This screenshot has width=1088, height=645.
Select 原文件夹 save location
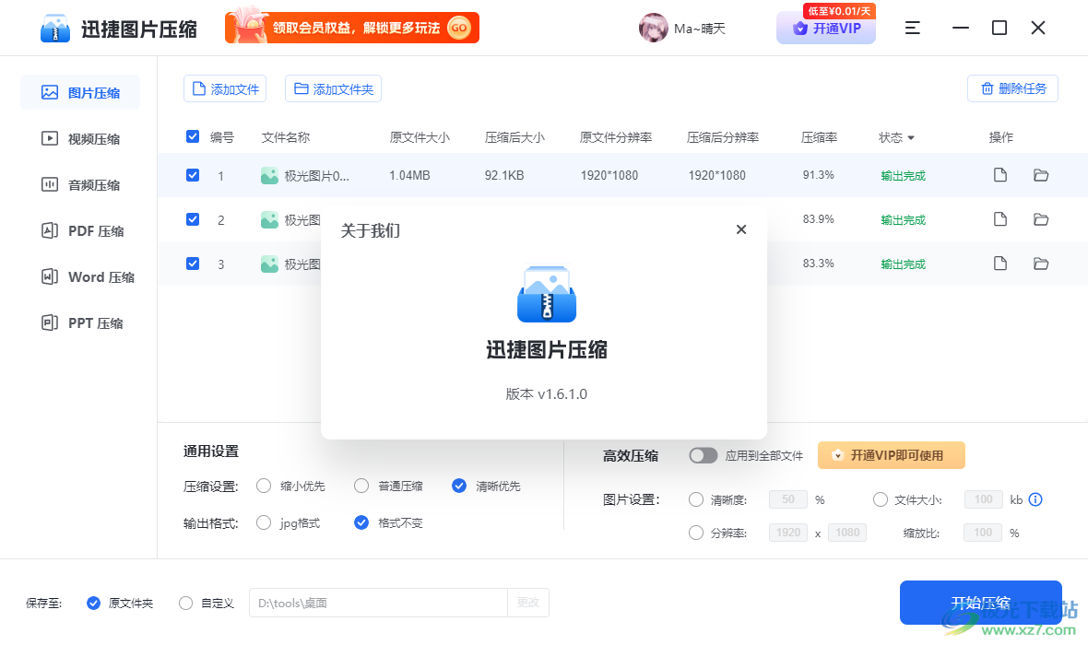(x=94, y=603)
